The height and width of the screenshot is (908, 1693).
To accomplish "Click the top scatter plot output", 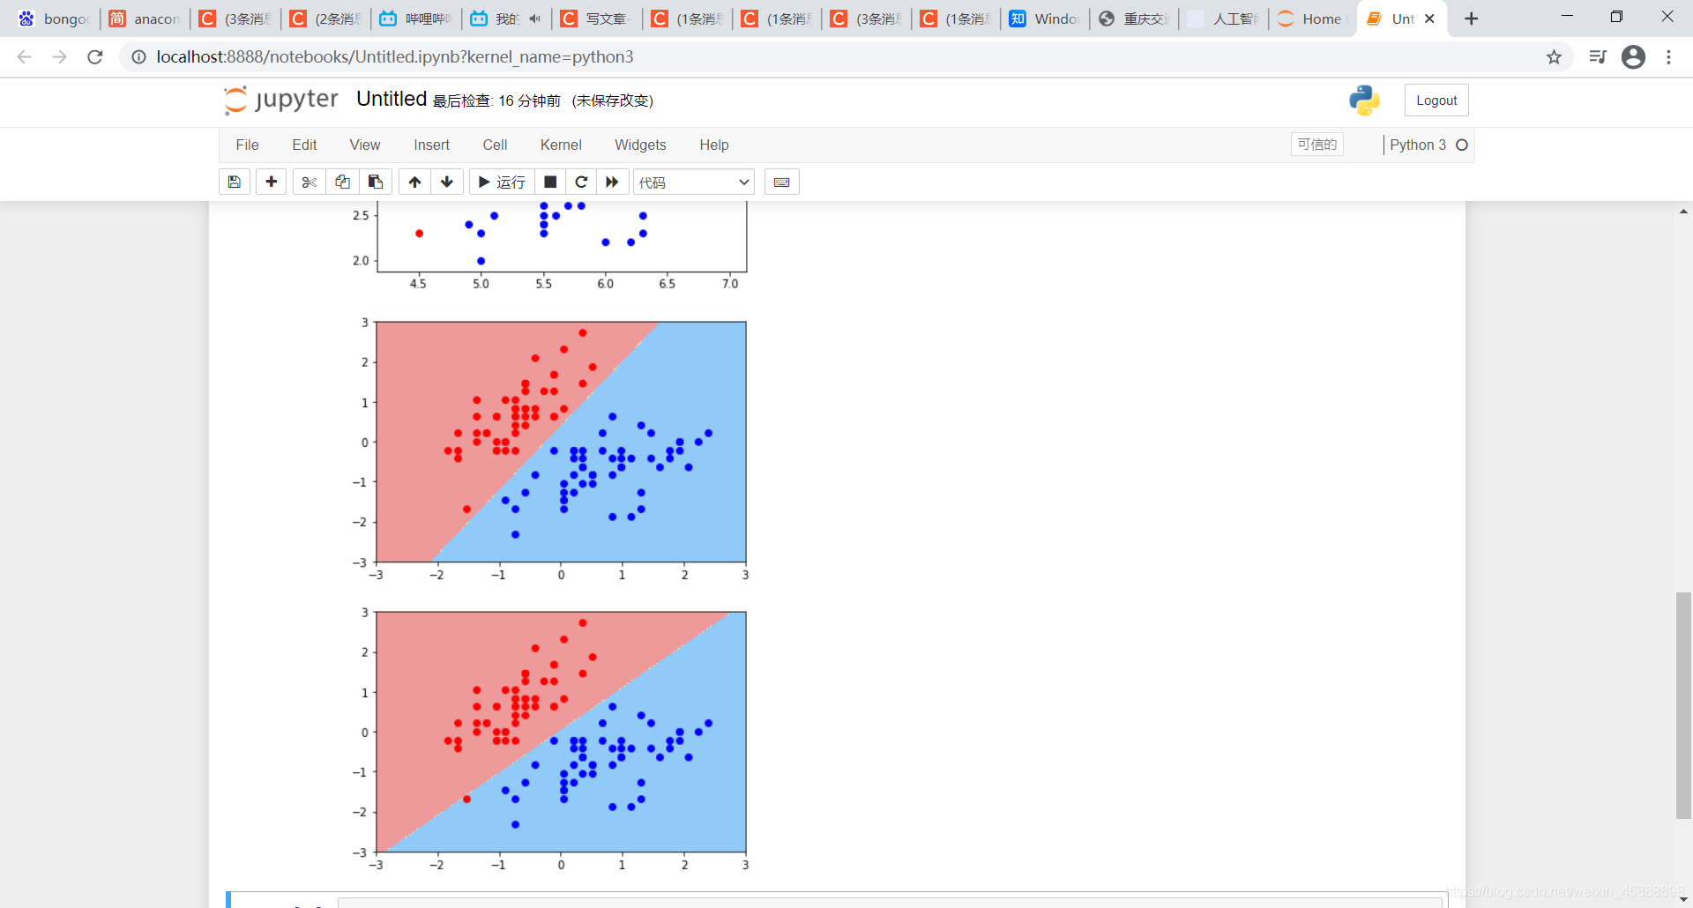I will 562,236.
